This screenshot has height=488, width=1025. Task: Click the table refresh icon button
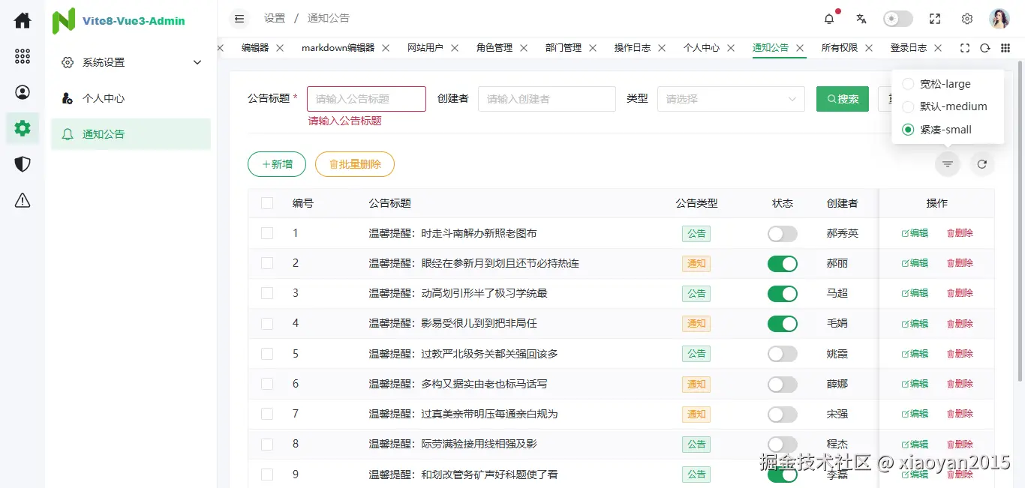coord(982,164)
